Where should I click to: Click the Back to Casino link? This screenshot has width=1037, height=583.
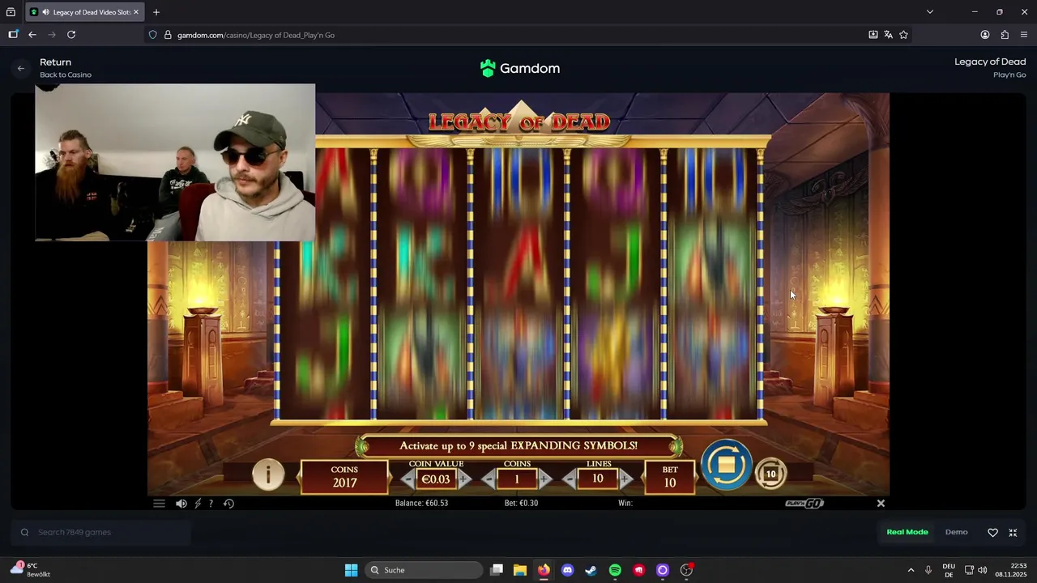[66, 74]
